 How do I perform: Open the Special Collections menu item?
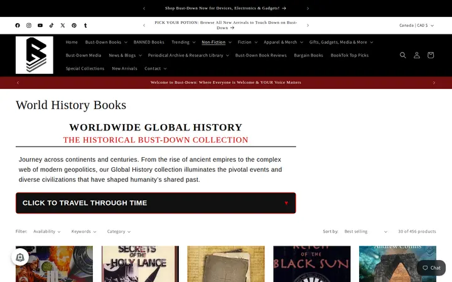click(x=85, y=68)
